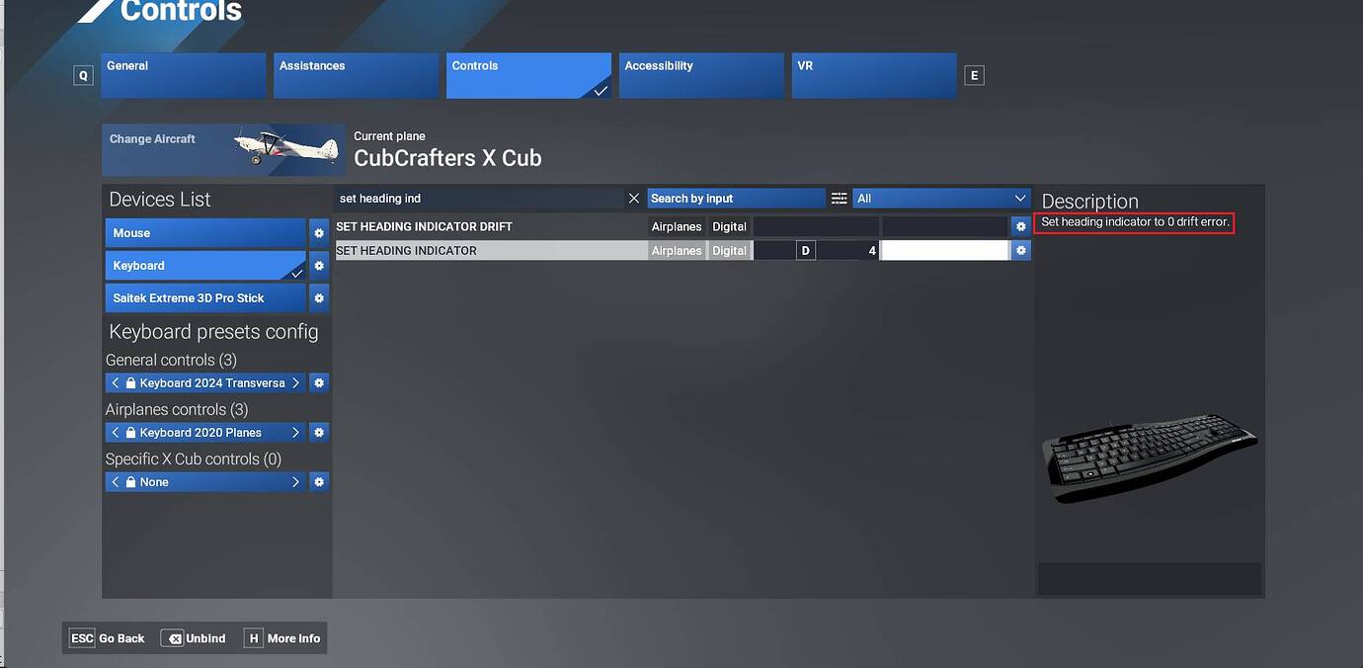Open settings gear next to Keyboard device

[318, 265]
